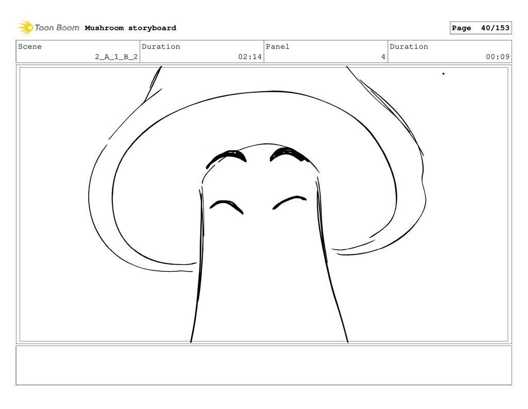Click scene duration value "02:14"

(x=250, y=57)
